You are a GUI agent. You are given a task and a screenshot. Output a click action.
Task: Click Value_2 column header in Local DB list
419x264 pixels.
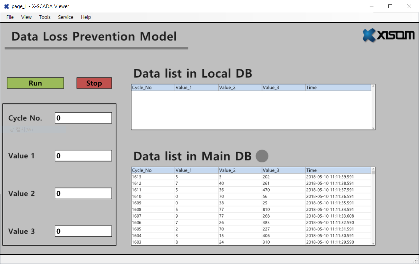pyautogui.click(x=240, y=87)
